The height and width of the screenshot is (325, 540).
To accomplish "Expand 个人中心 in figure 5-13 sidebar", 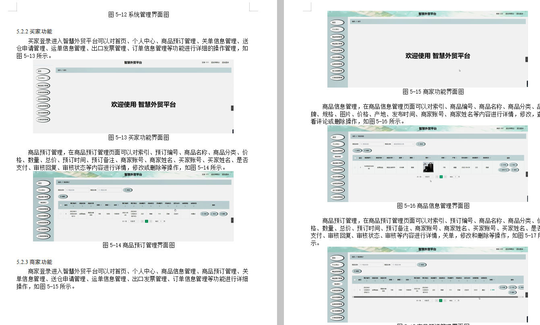I will (43, 78).
